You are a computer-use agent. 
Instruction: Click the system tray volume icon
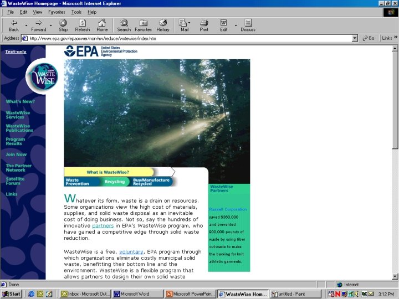coord(357,294)
